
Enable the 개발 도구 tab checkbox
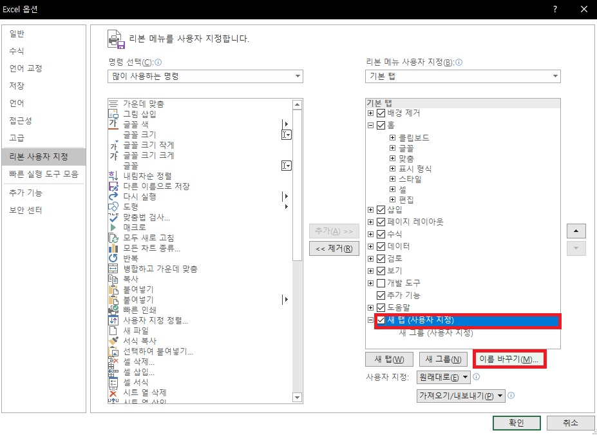tap(381, 283)
